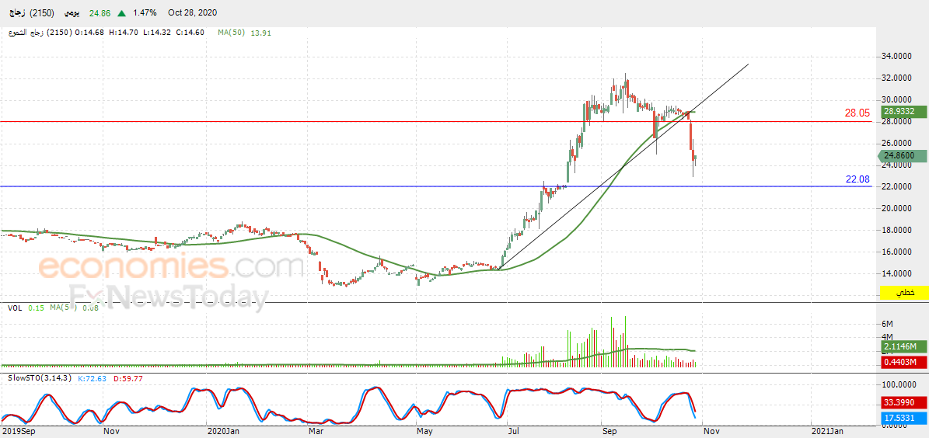Click the O:14.68 open value
The height and width of the screenshot is (438, 929).
point(89,33)
